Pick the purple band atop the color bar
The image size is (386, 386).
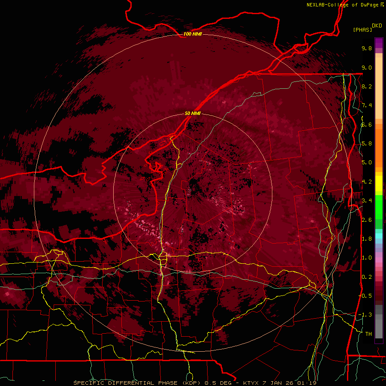point(379,43)
